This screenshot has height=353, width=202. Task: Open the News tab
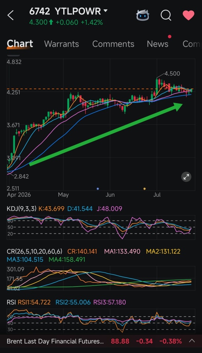pos(157,44)
